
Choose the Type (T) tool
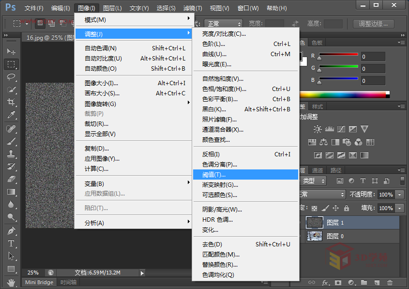11,243
